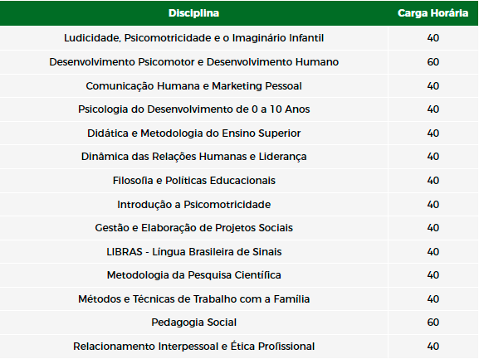This screenshot has height=359, width=479.
Task: Select Desenvolvimento Psicomotor e Desenvolvimento Humano
Action: [x=193, y=62]
